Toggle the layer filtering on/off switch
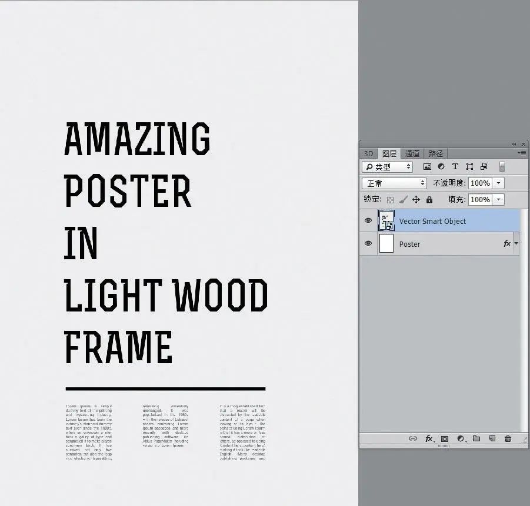The image size is (530, 506). pos(502,166)
